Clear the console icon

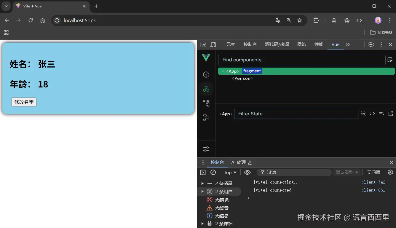pos(213,172)
